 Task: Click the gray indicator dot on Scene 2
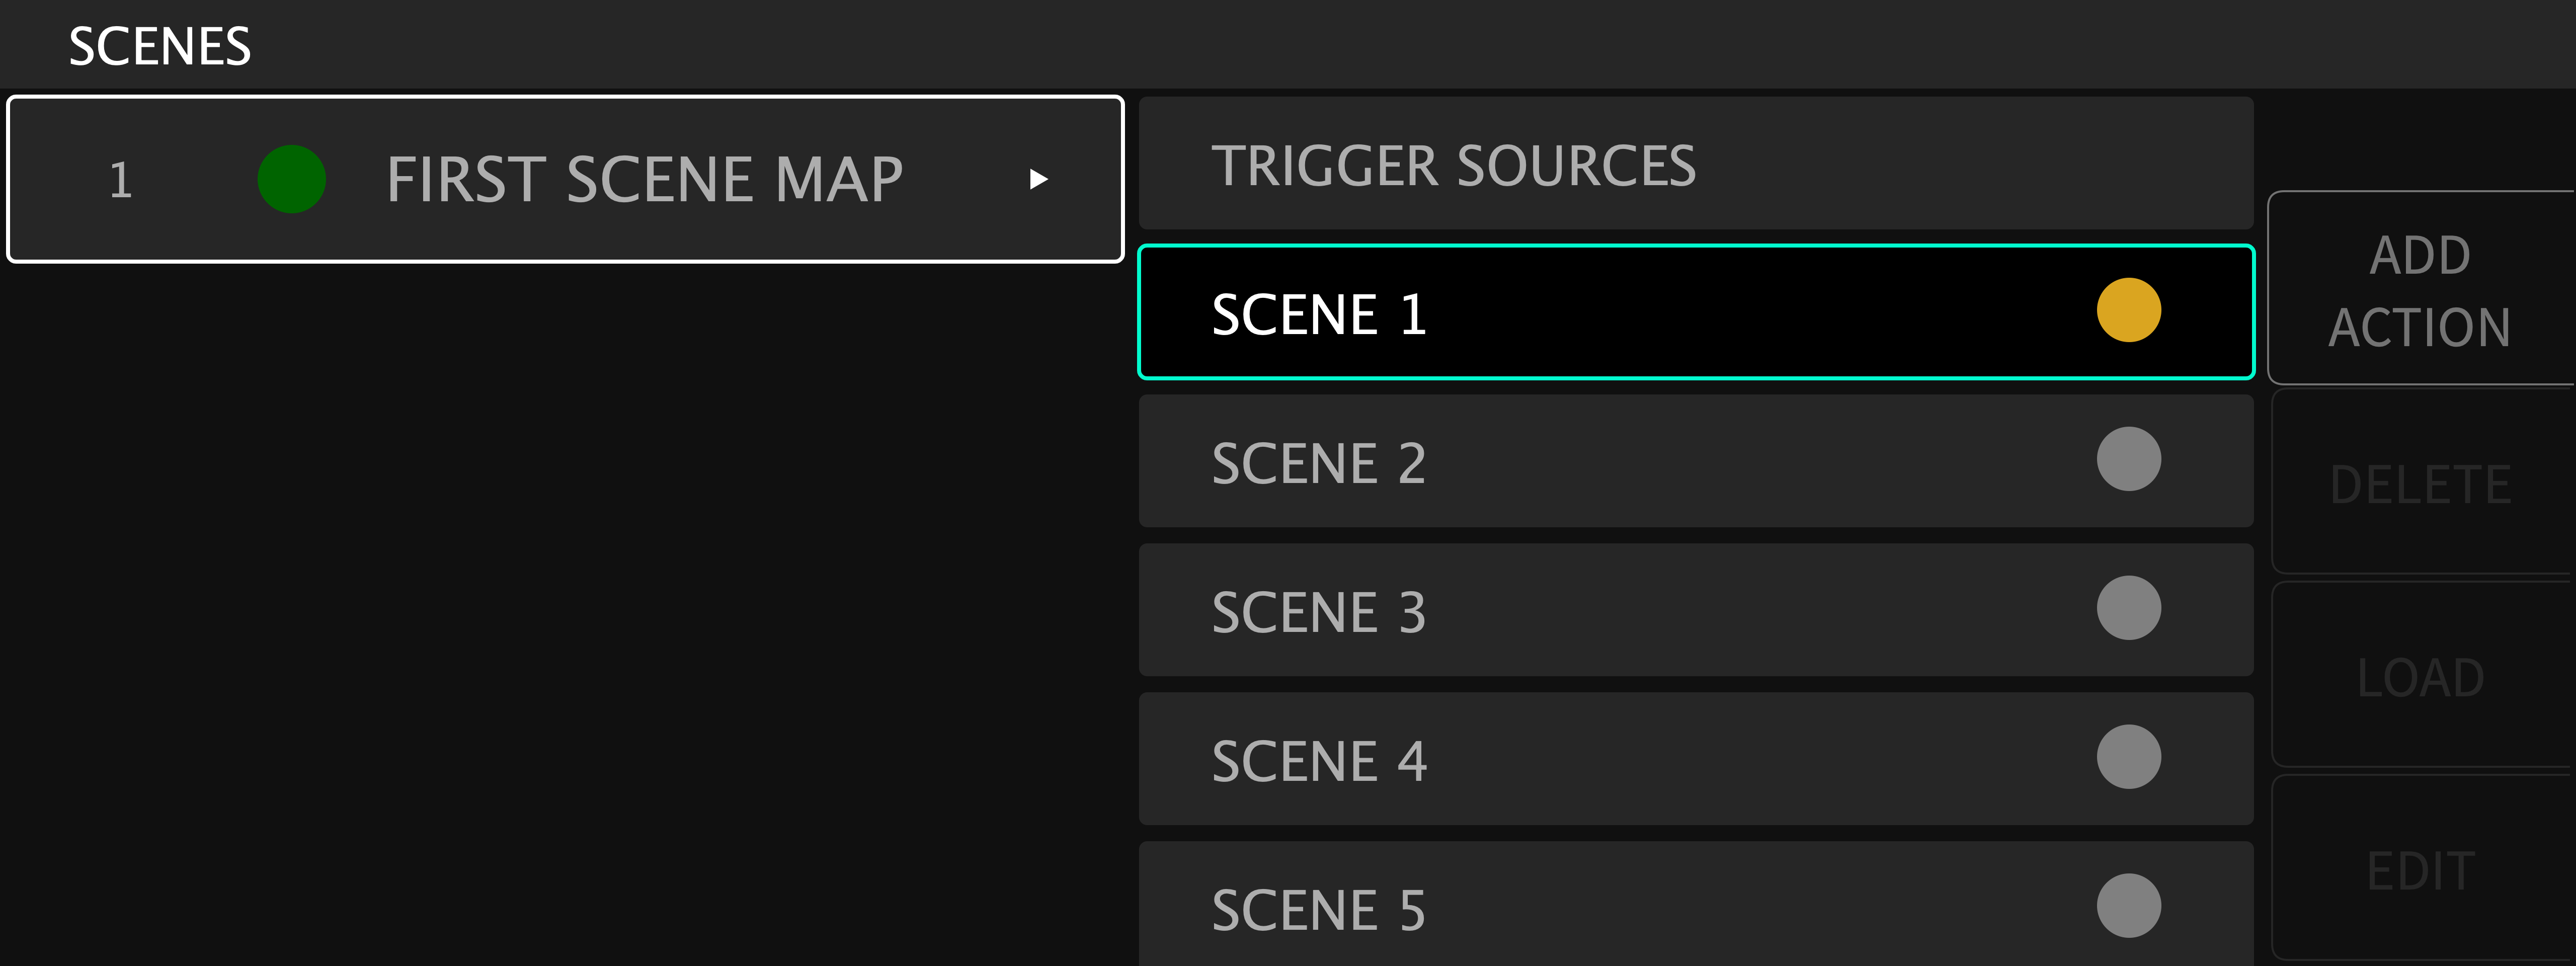click(x=2128, y=459)
